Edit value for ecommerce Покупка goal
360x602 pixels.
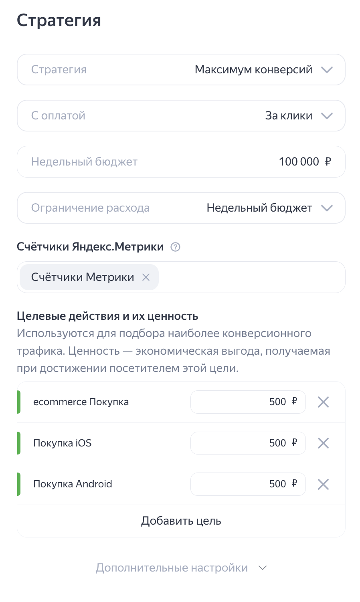click(x=248, y=402)
